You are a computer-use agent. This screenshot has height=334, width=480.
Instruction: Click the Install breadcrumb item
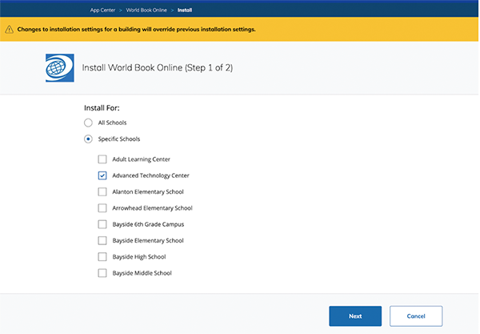click(x=185, y=10)
